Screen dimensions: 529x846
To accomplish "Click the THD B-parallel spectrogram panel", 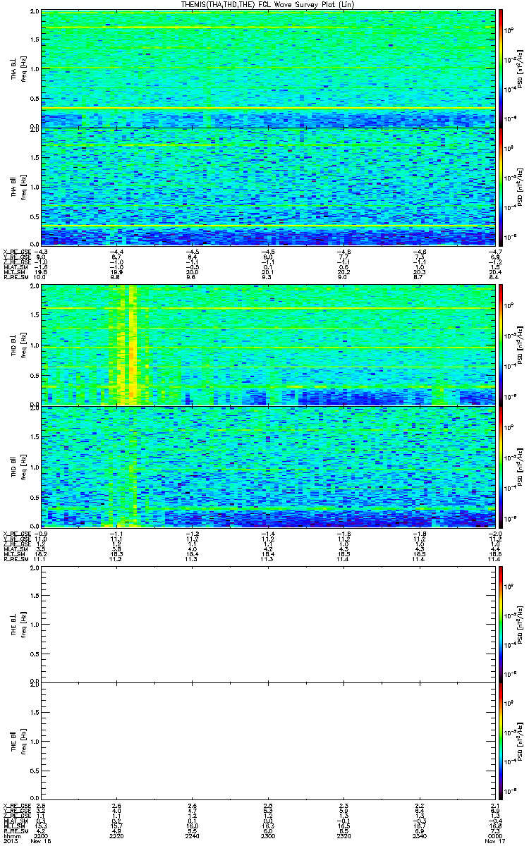I will click(x=267, y=466).
